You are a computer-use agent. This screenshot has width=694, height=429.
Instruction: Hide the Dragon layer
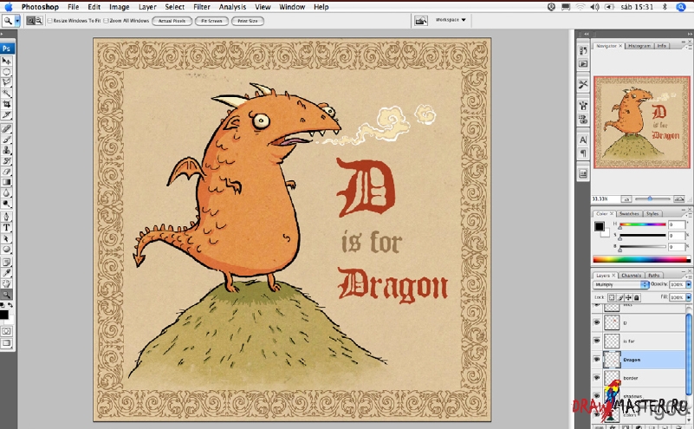pos(597,360)
